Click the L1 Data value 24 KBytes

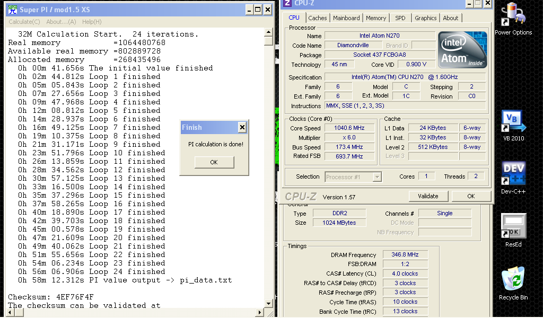coord(433,128)
